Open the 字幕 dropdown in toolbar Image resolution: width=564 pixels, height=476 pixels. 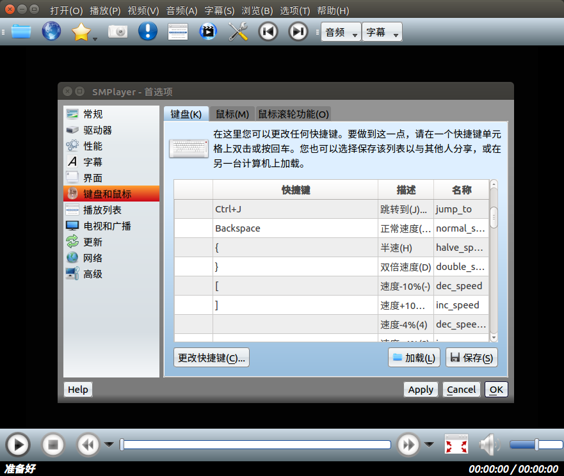[382, 33]
